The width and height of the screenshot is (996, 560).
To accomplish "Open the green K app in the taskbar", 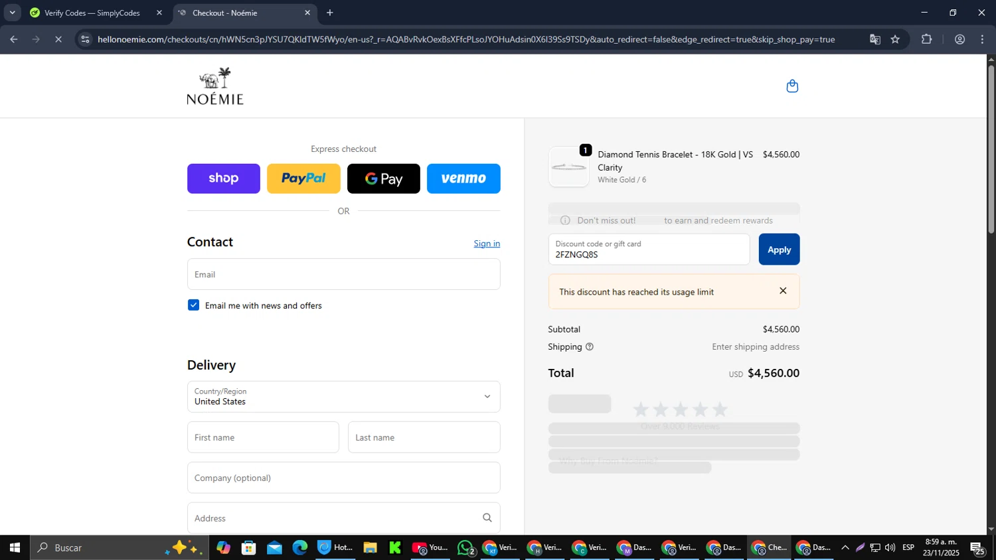I will (x=395, y=547).
